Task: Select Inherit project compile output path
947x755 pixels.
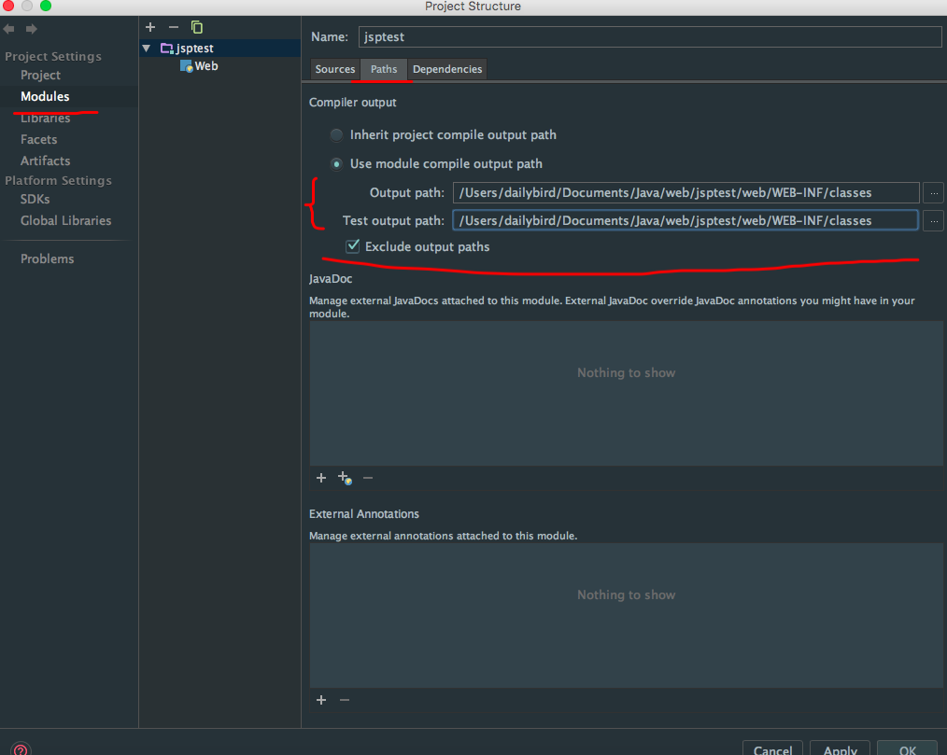Action: [336, 135]
